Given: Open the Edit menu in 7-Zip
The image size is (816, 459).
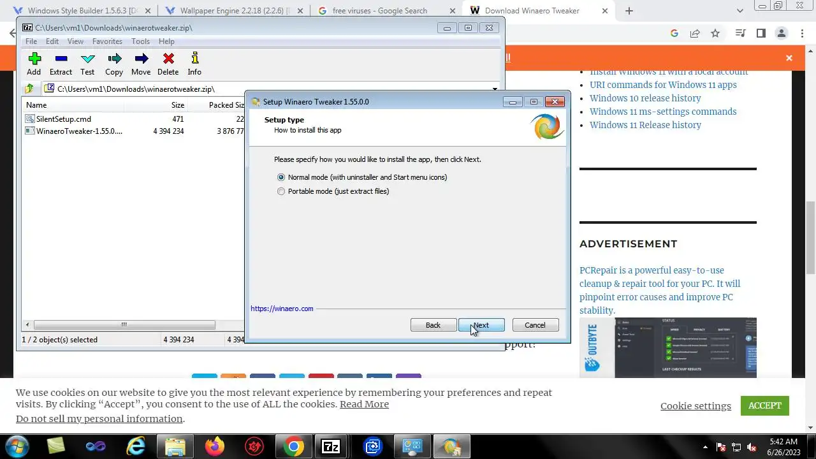Looking at the screenshot, I should point(52,41).
